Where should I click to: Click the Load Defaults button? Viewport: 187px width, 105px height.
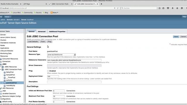coord(33,41)
